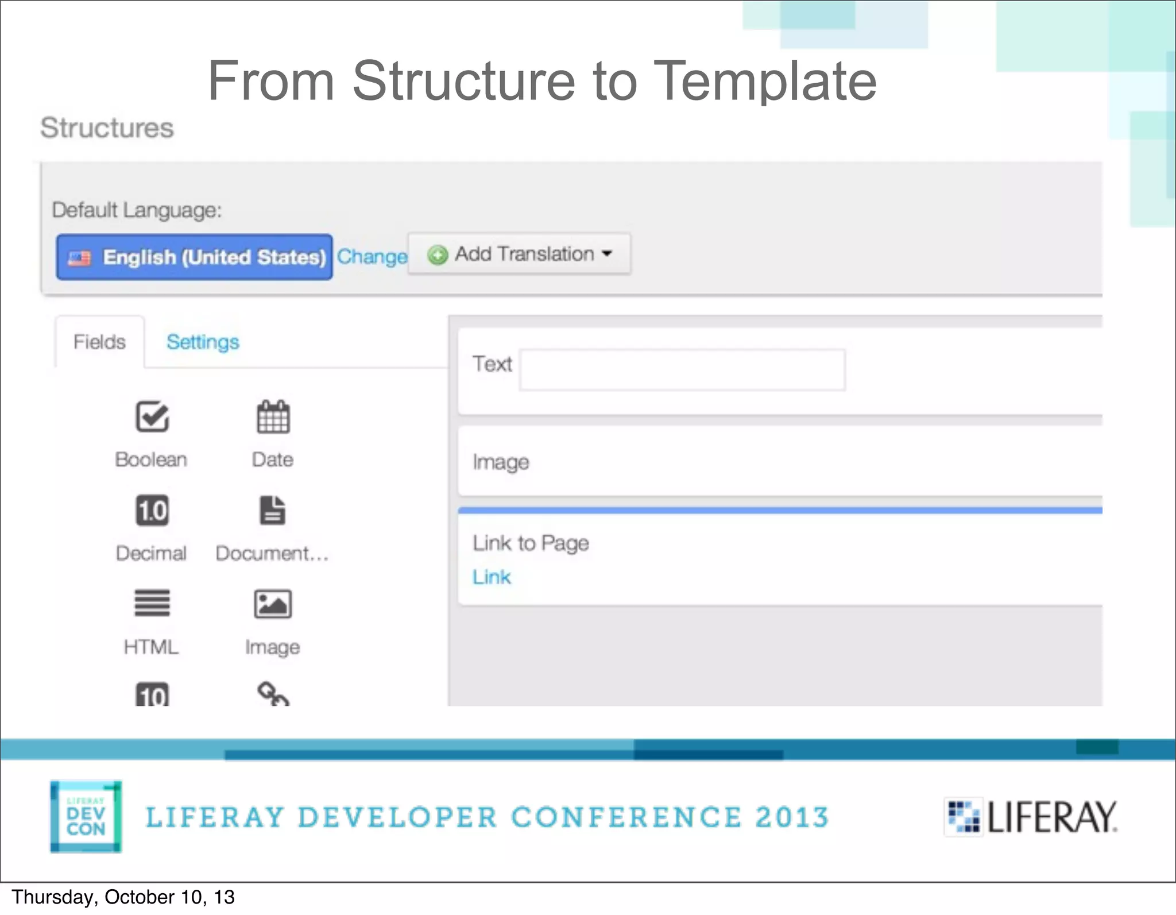Image resolution: width=1176 pixels, height=915 pixels.
Task: Select the Link to Page field block
Action: tap(780, 557)
